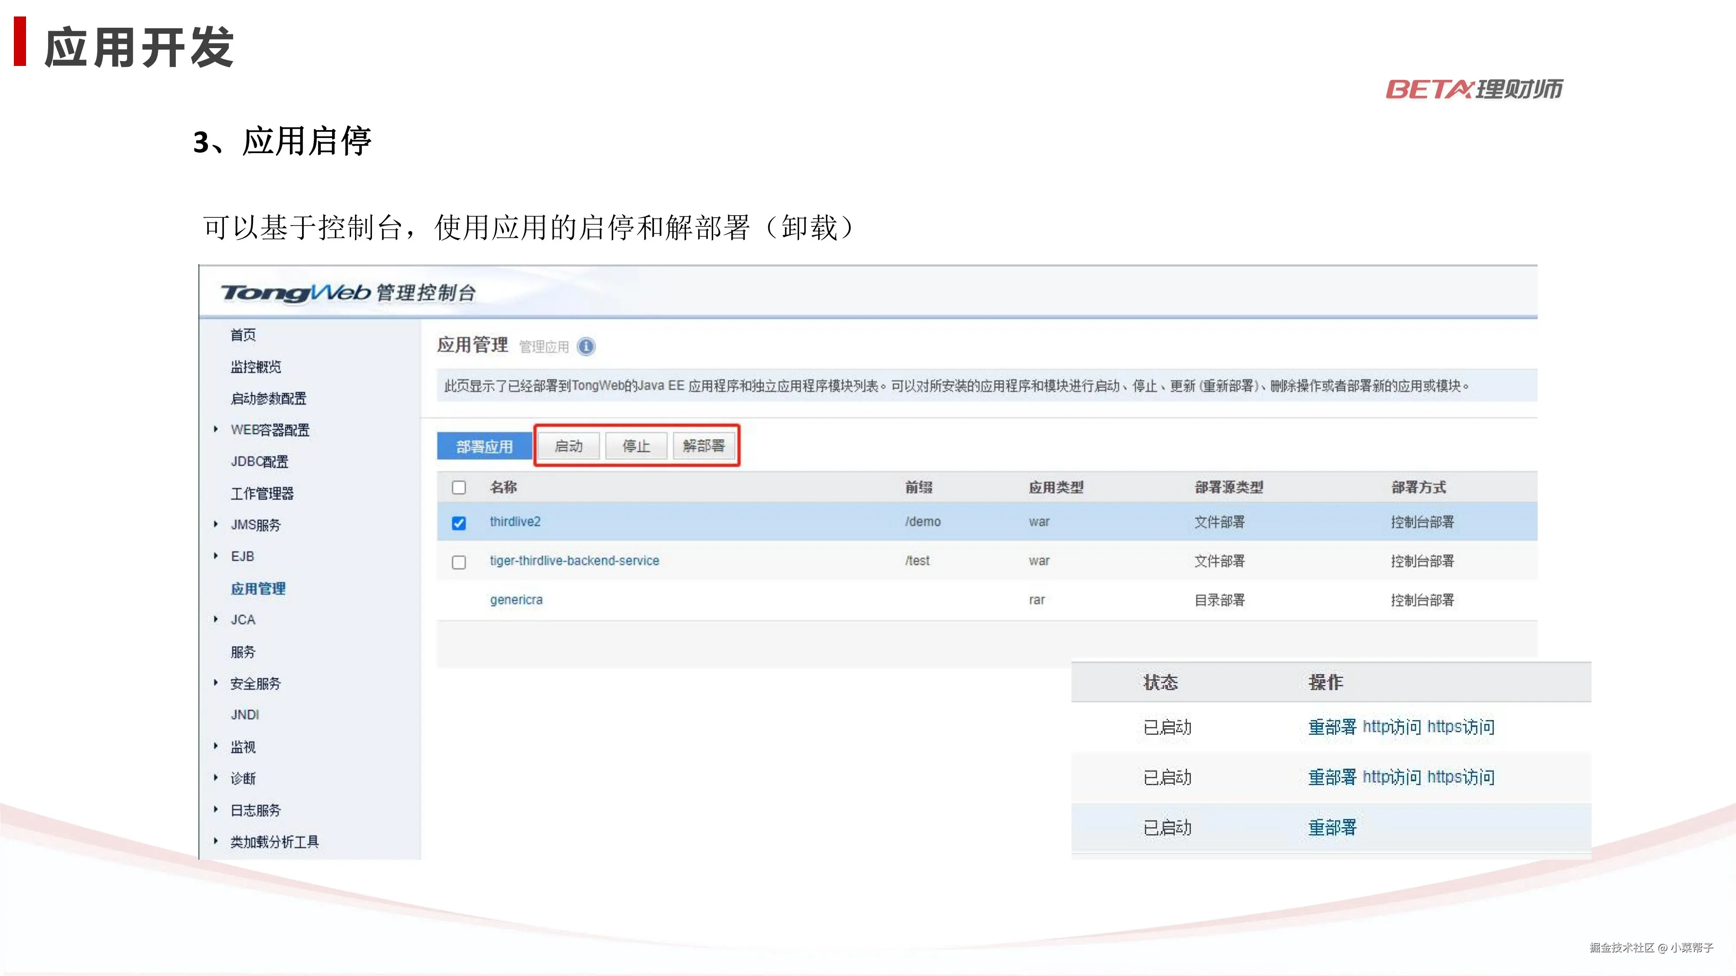Open the 首页 menu item
Screen dimensions: 1736x976
pyautogui.click(x=243, y=335)
